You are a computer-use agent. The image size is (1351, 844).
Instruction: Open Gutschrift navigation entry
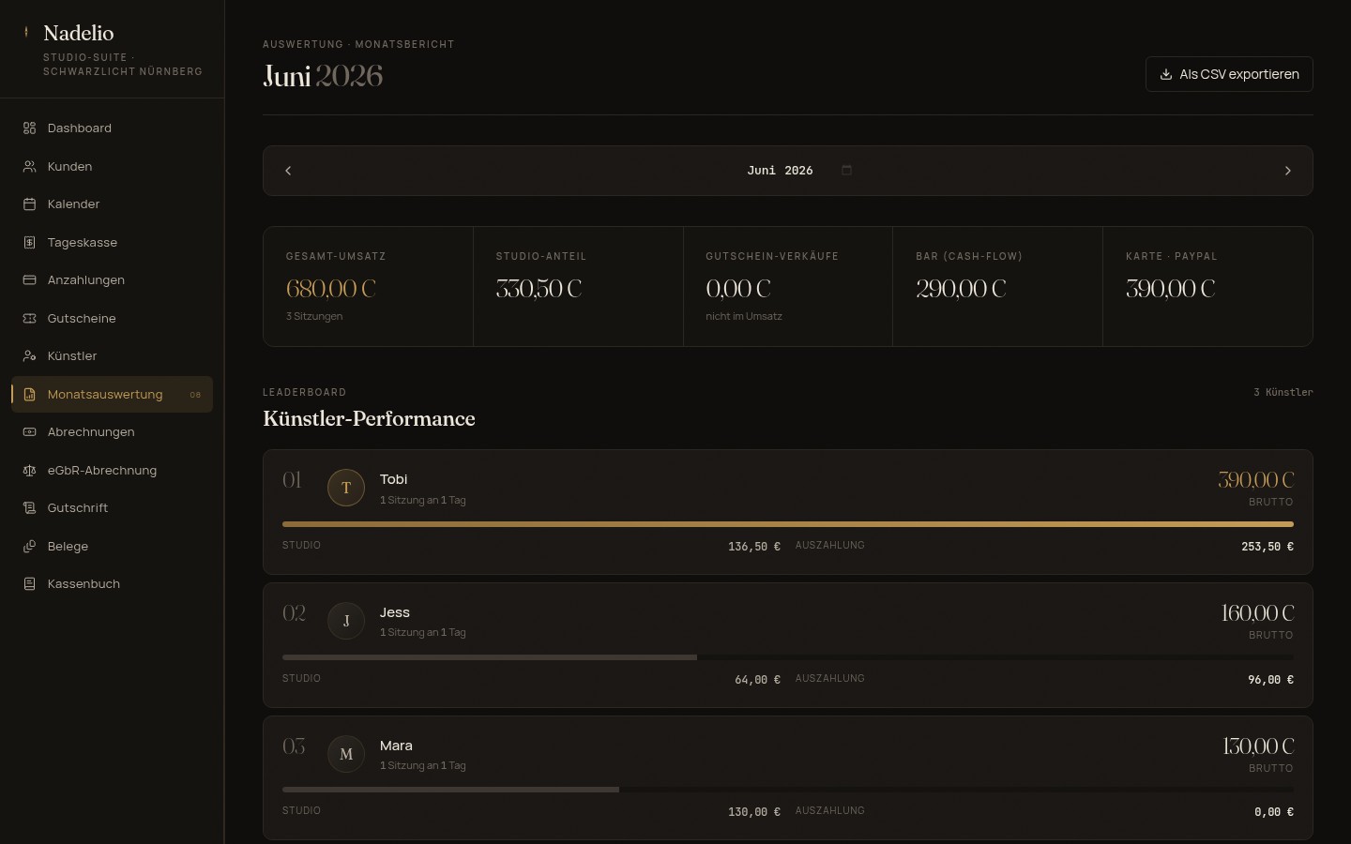coord(112,508)
